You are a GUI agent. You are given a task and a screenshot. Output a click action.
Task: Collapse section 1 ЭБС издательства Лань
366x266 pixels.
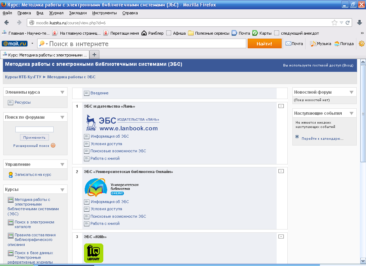(281, 106)
